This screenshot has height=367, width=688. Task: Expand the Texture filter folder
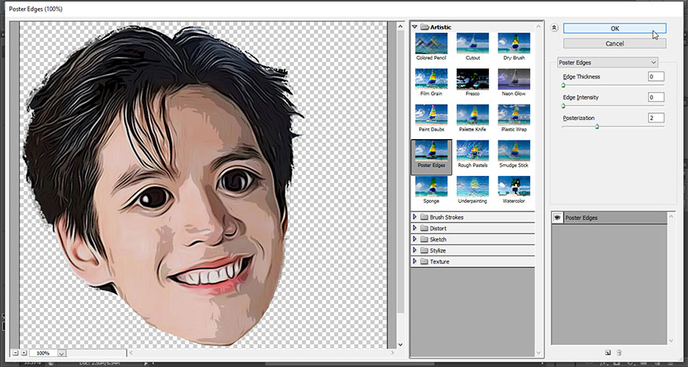415,261
